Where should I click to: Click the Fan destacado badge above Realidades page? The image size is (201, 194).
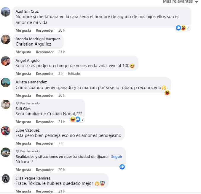(28, 151)
